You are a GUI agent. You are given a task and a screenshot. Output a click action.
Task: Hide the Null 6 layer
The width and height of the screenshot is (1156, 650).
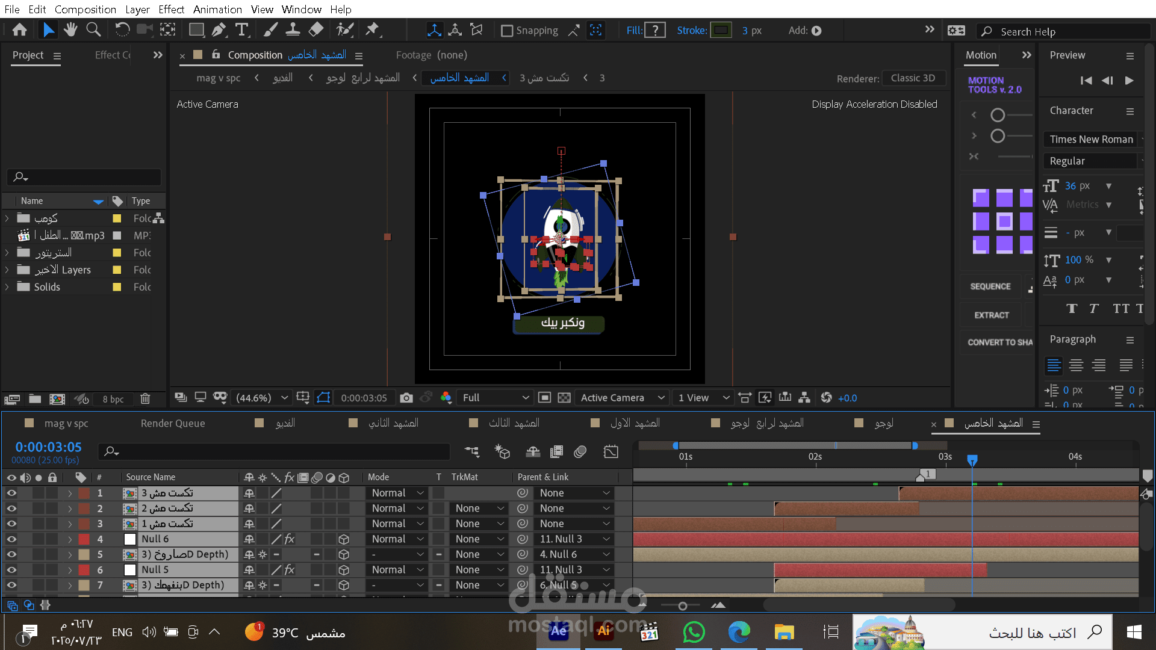pyautogui.click(x=11, y=539)
